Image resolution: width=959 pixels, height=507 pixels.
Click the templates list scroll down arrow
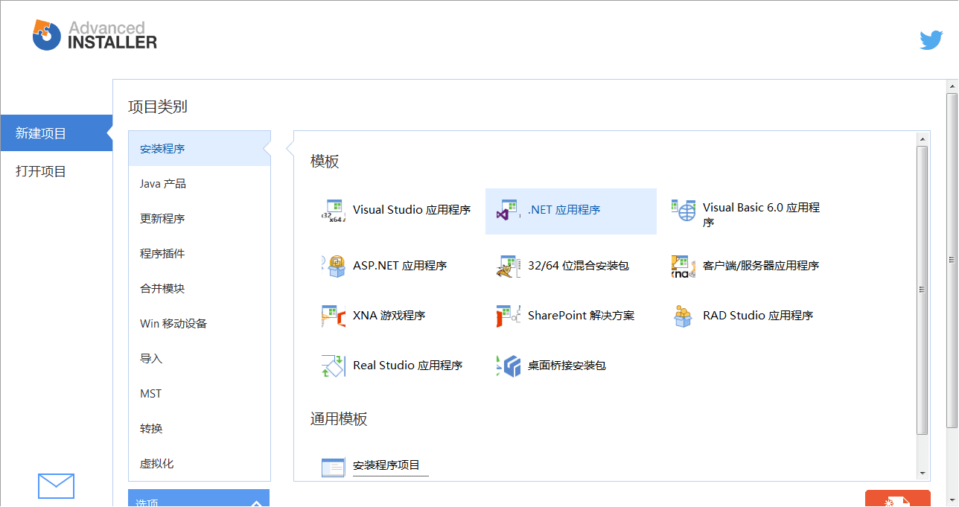point(923,473)
